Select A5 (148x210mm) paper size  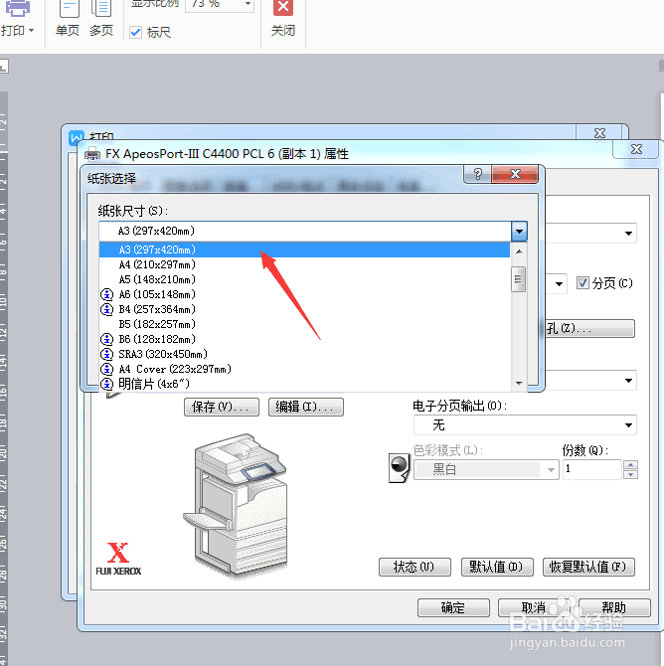[x=304, y=279]
